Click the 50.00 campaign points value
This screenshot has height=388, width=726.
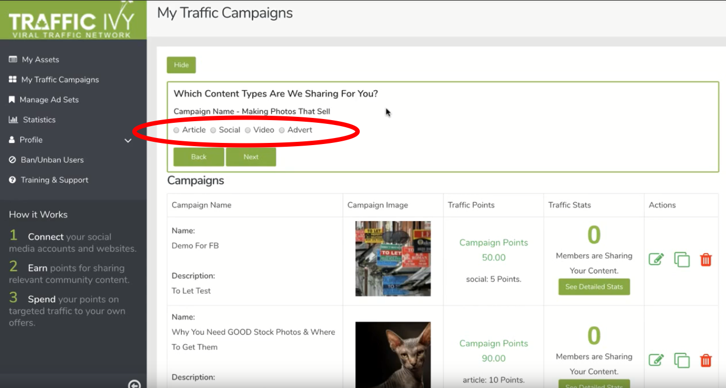click(494, 258)
